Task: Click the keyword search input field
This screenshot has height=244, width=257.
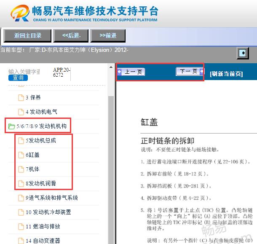Action: click(24, 72)
